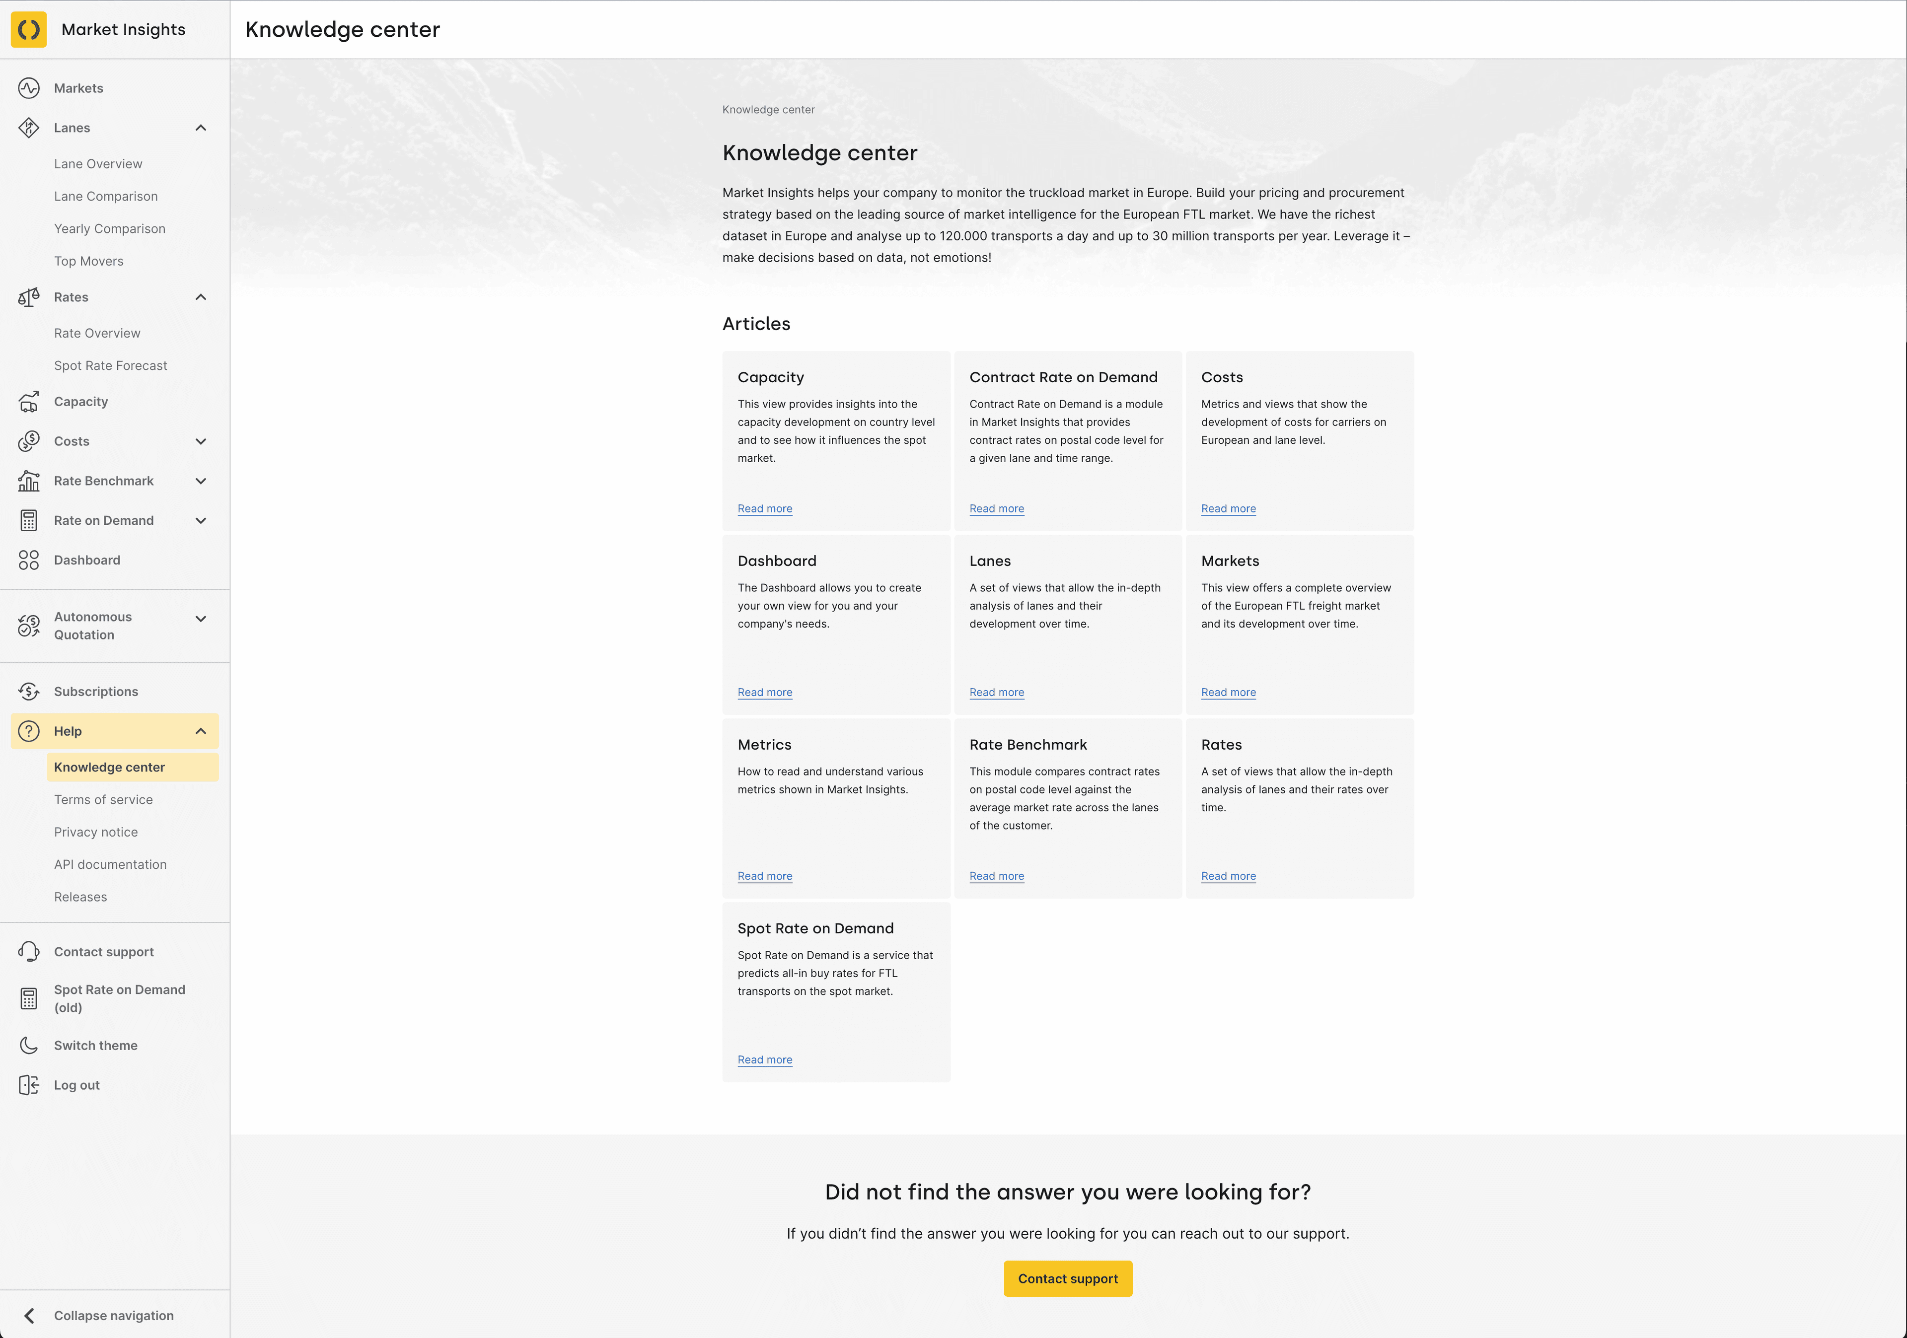
Task: Select Spot Rate Forecast in sidebar
Action: 110,366
